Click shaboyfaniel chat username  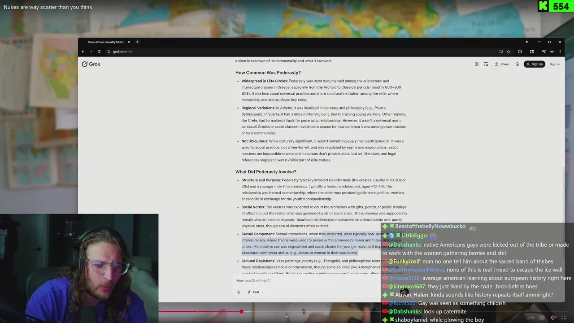click(x=411, y=320)
